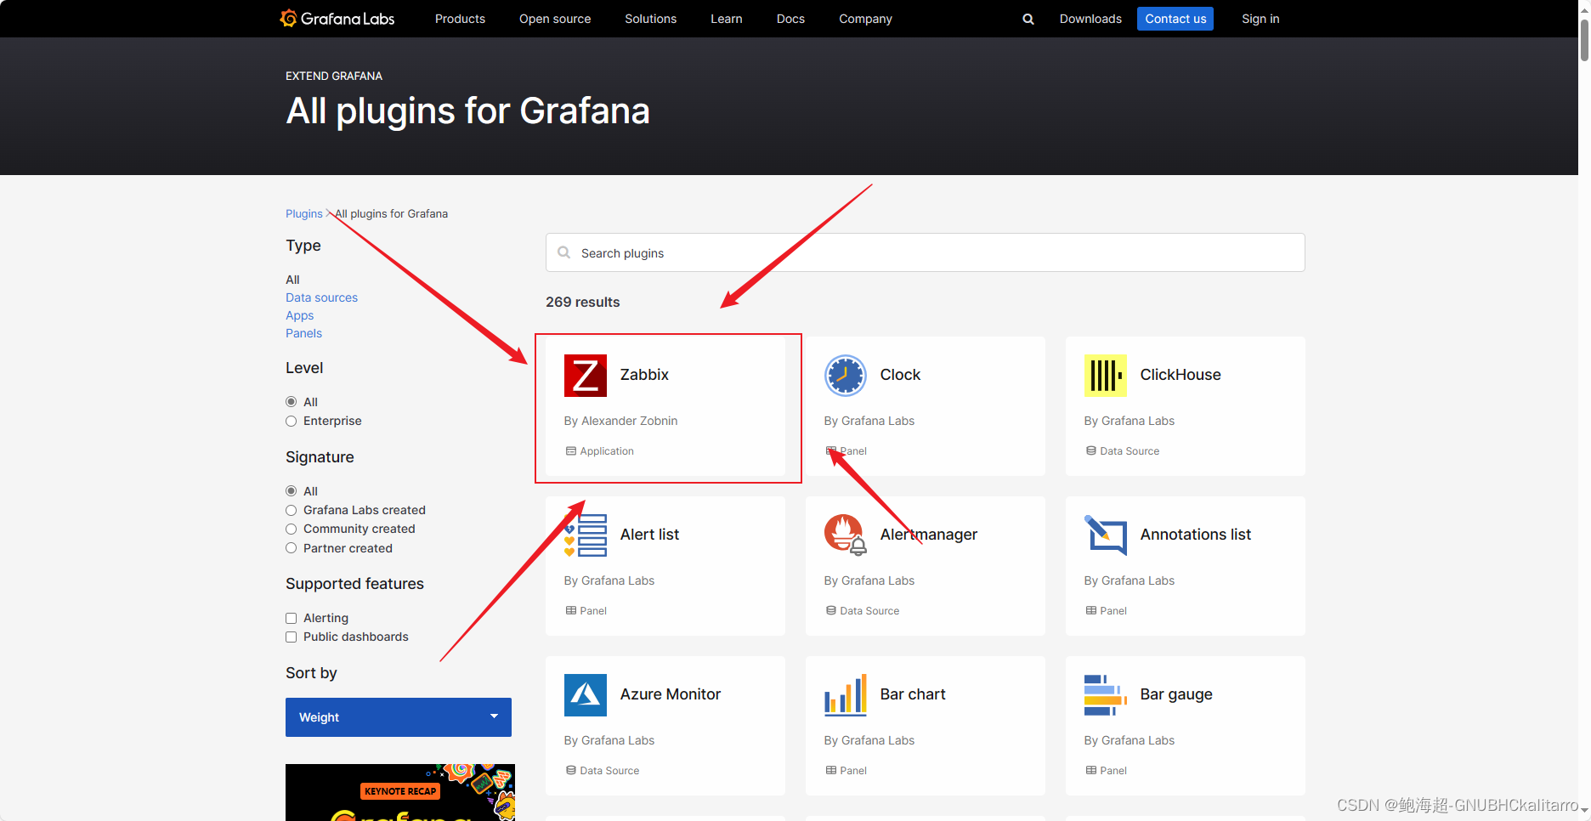Open the Company menu

[865, 19]
